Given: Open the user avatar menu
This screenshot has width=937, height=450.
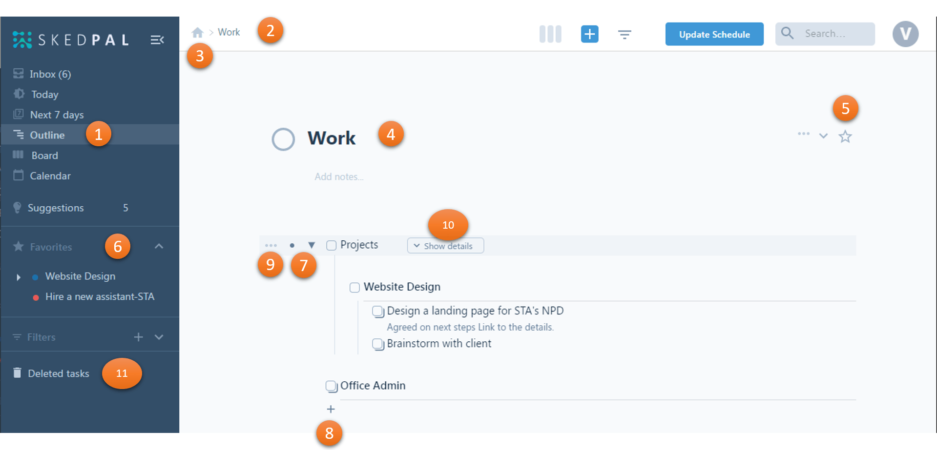Looking at the screenshot, I should (x=905, y=34).
